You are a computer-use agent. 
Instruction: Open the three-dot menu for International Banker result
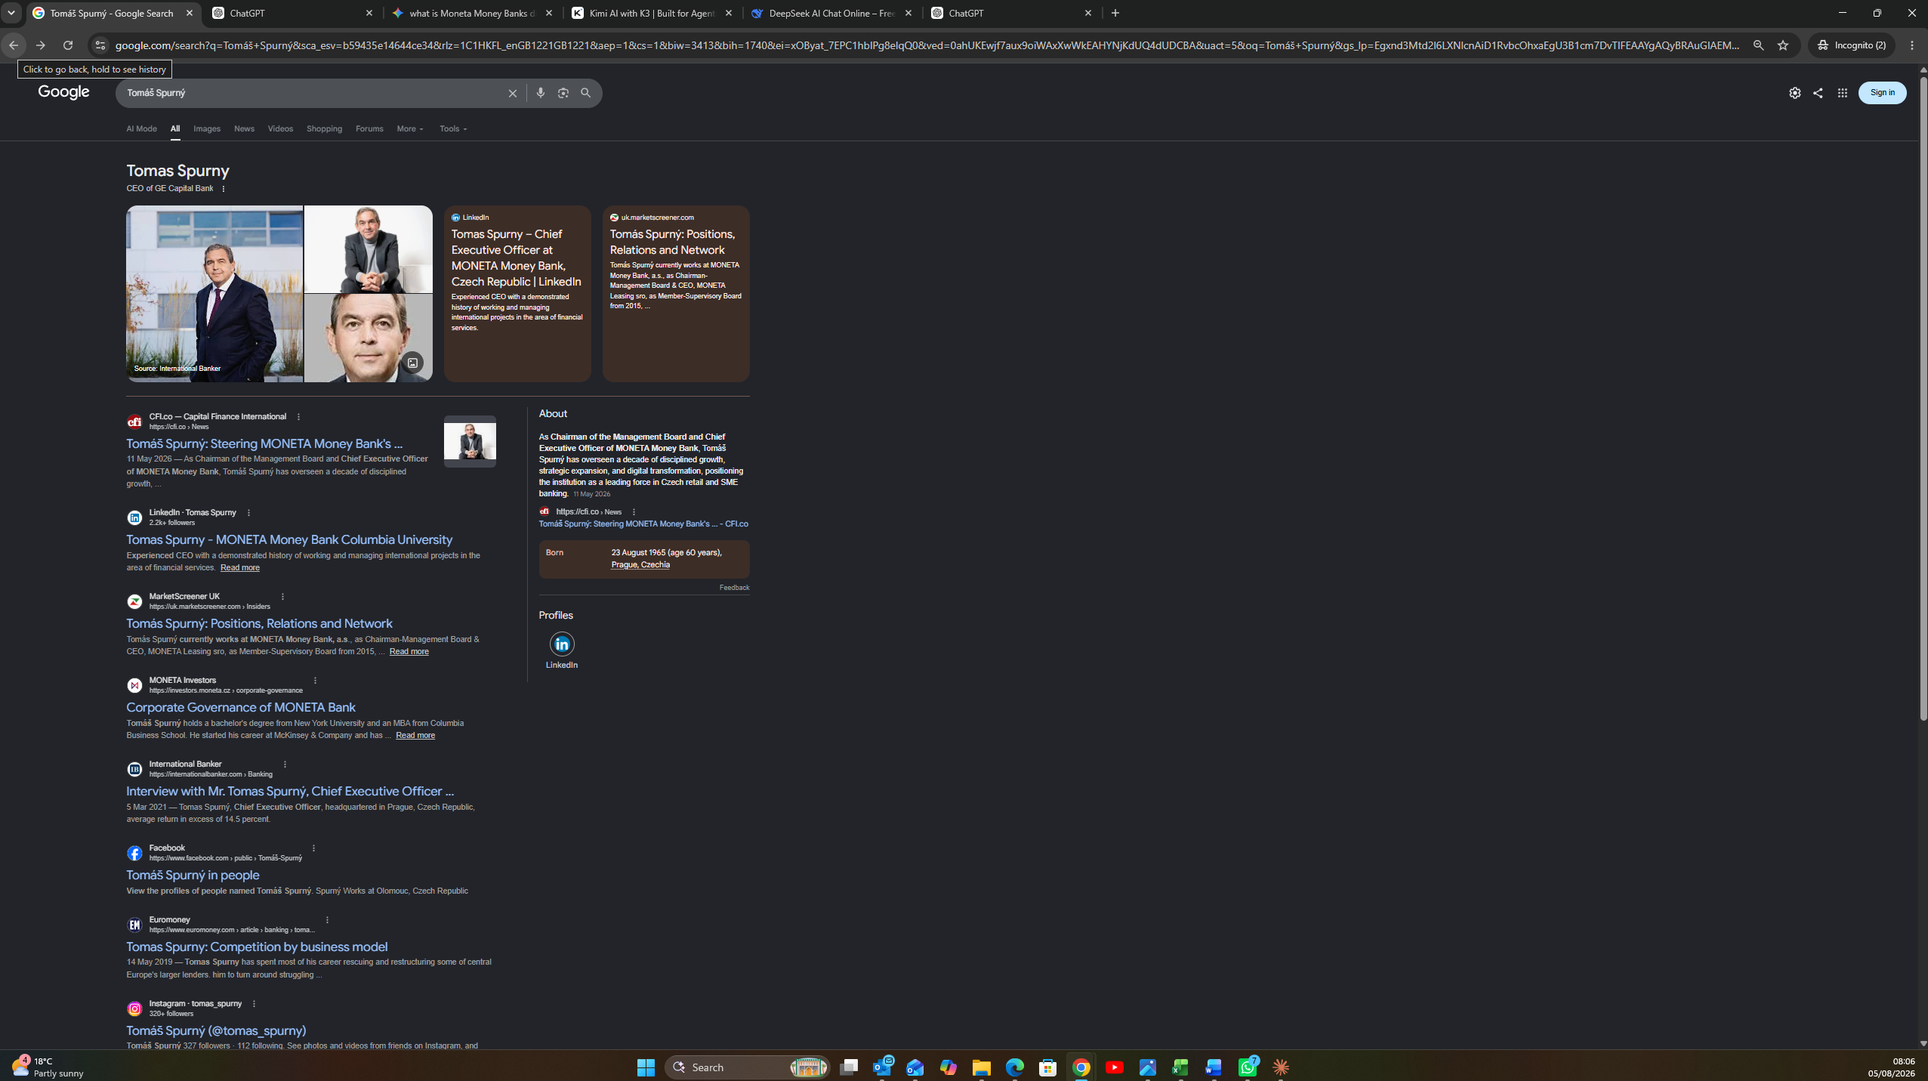(x=285, y=764)
